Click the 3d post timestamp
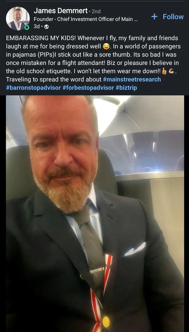This screenshot has width=189, height=332. (36, 27)
